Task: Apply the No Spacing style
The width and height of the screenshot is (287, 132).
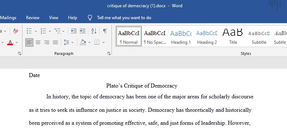Action: pos(155,36)
